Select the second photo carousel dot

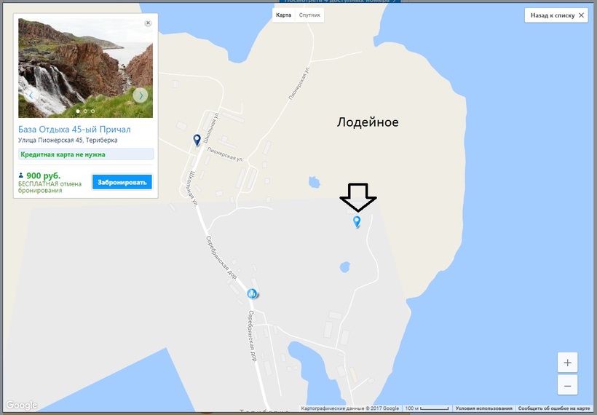pyautogui.click(x=85, y=111)
